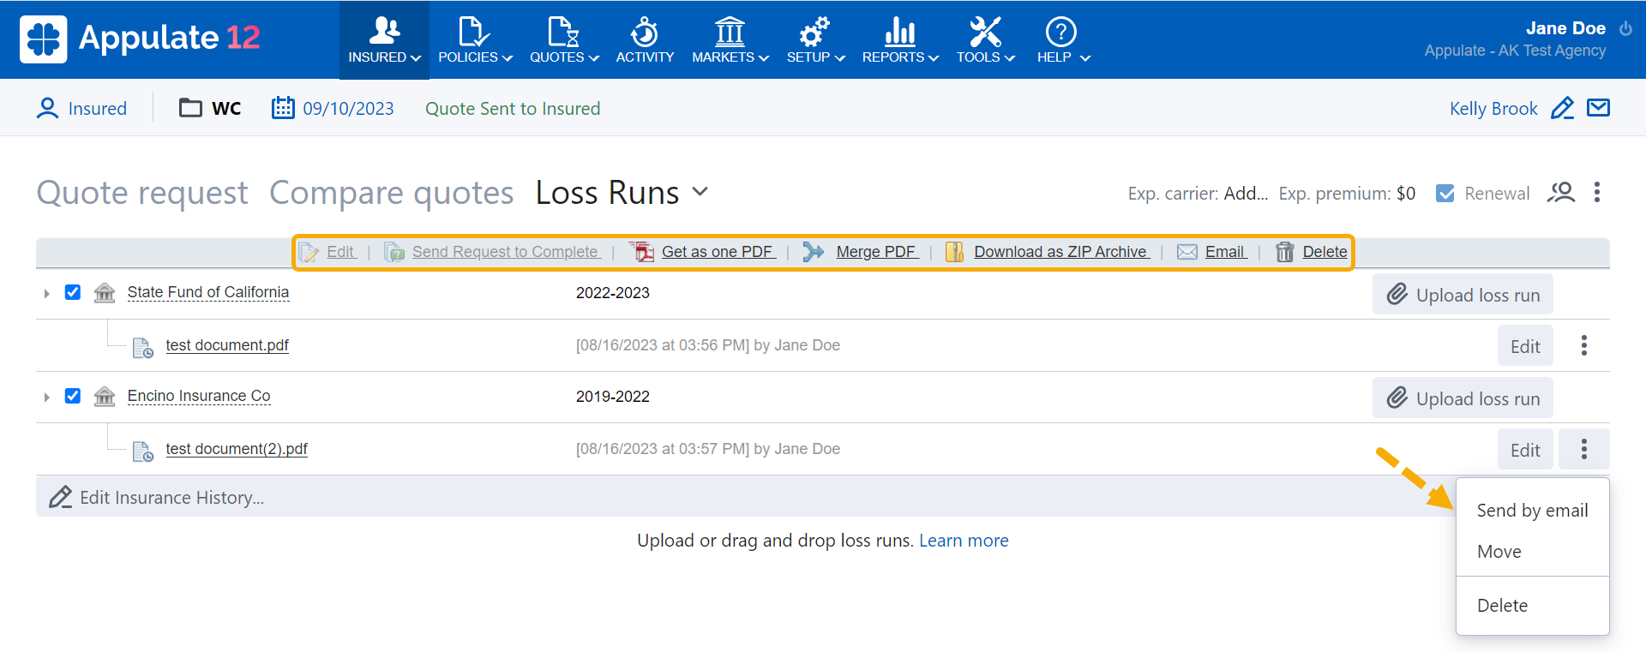Open the Tools menu

985,40
